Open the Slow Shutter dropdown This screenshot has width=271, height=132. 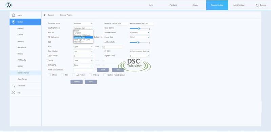click(83, 51)
